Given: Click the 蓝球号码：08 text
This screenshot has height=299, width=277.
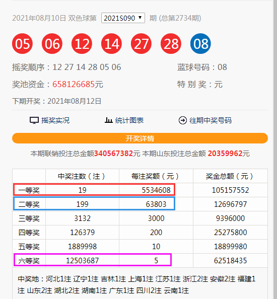Looking at the screenshot, I should (202, 67).
